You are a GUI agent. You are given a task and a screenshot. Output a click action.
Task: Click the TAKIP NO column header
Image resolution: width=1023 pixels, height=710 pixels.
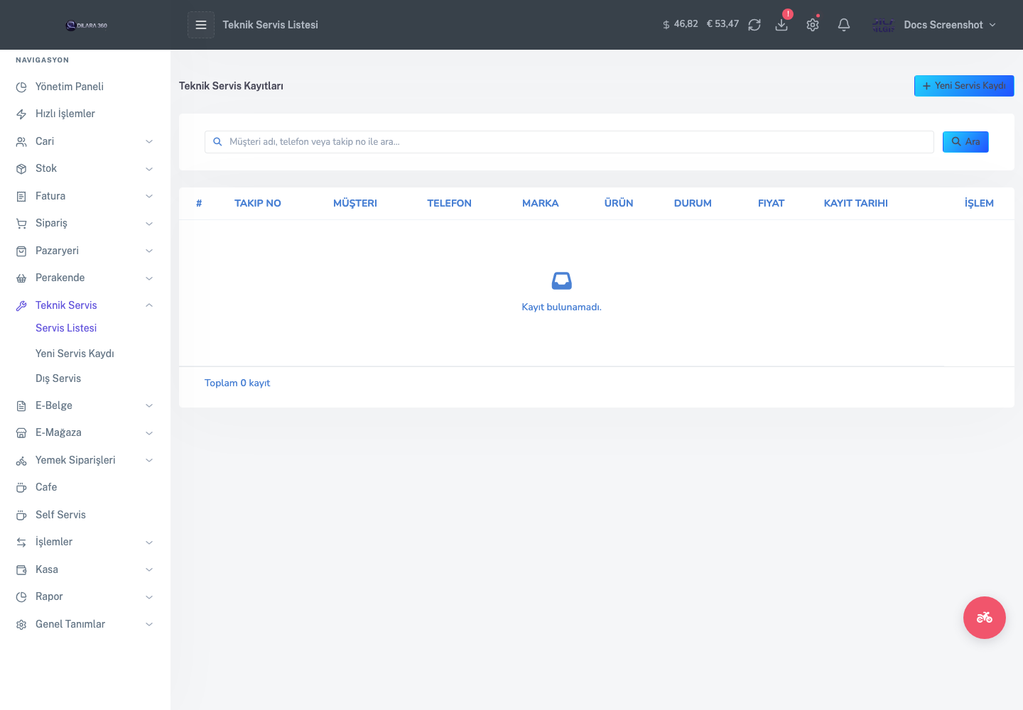[258, 203]
